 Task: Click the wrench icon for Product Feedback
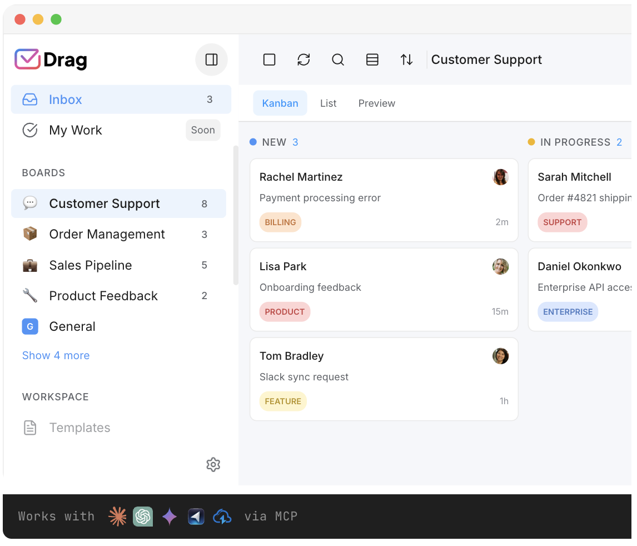(29, 296)
